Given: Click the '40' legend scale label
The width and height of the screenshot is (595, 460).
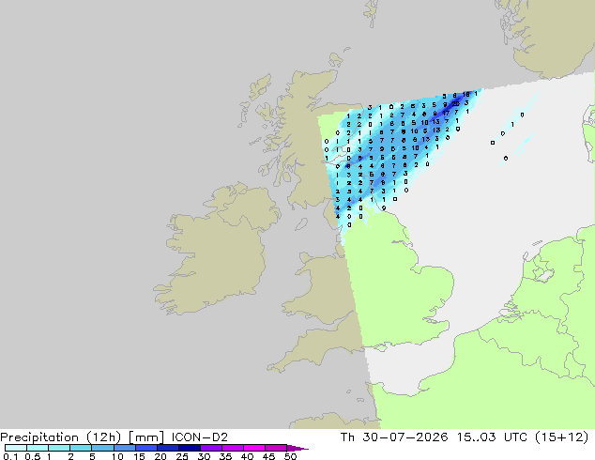Looking at the screenshot, I should click(247, 456).
